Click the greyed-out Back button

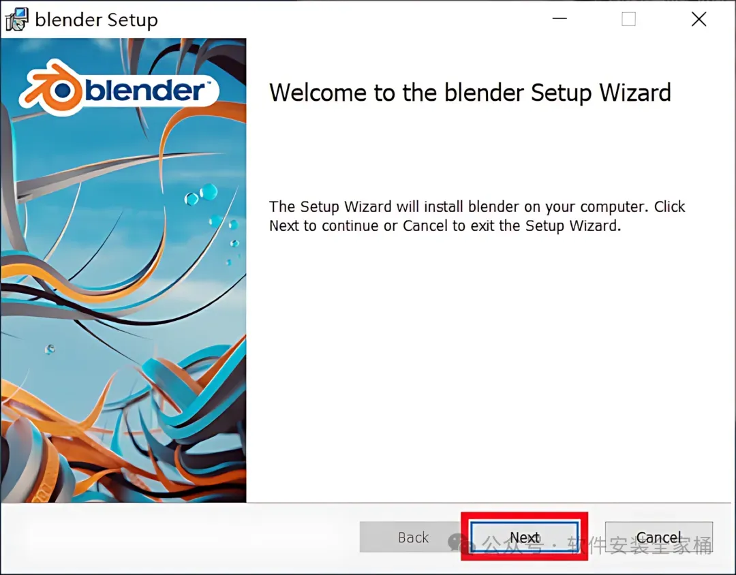tap(413, 537)
